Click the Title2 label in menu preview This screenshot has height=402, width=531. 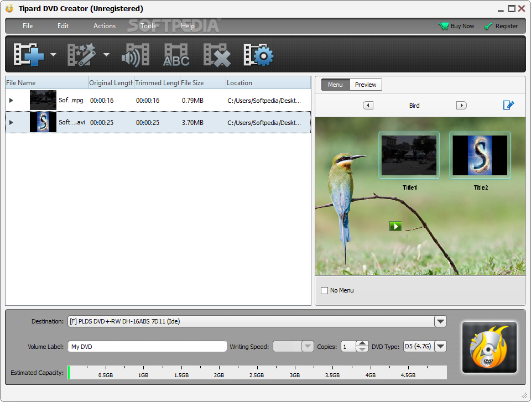point(481,187)
